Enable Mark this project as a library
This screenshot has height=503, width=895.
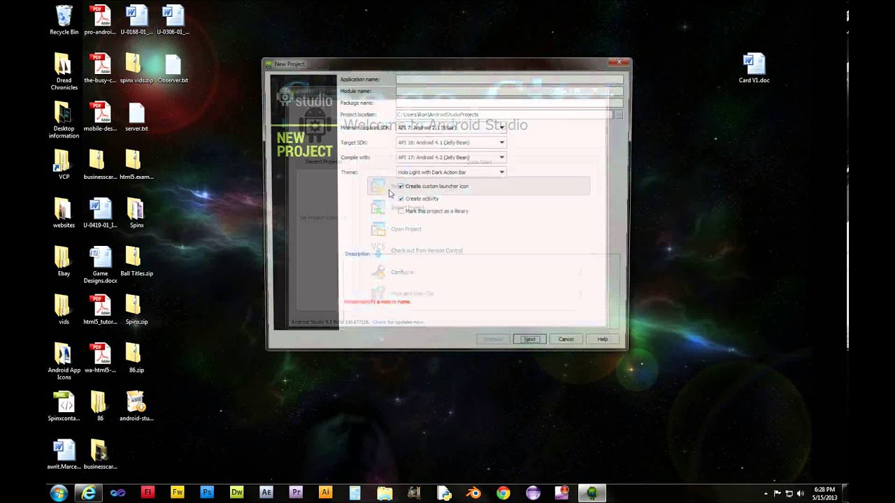401,211
